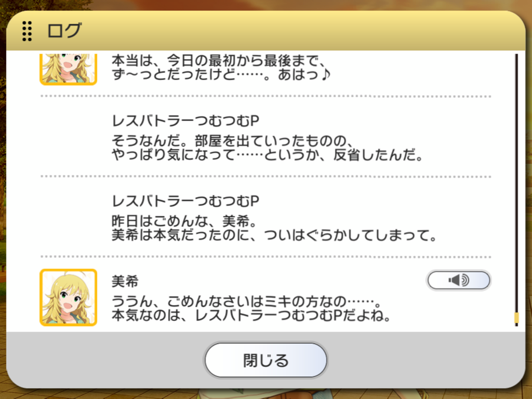Click the line やっぱり気になって……というか、反省したんだ
Viewport: 532px width, 399px height.
pos(268,155)
